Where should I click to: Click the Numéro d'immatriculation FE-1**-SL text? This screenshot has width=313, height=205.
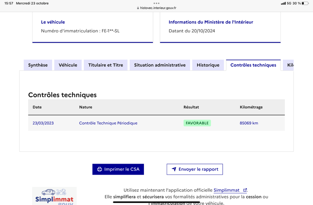tap(80, 31)
